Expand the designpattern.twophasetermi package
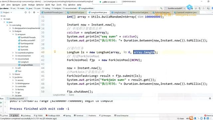The image size is (213, 120). click(x=10, y=28)
